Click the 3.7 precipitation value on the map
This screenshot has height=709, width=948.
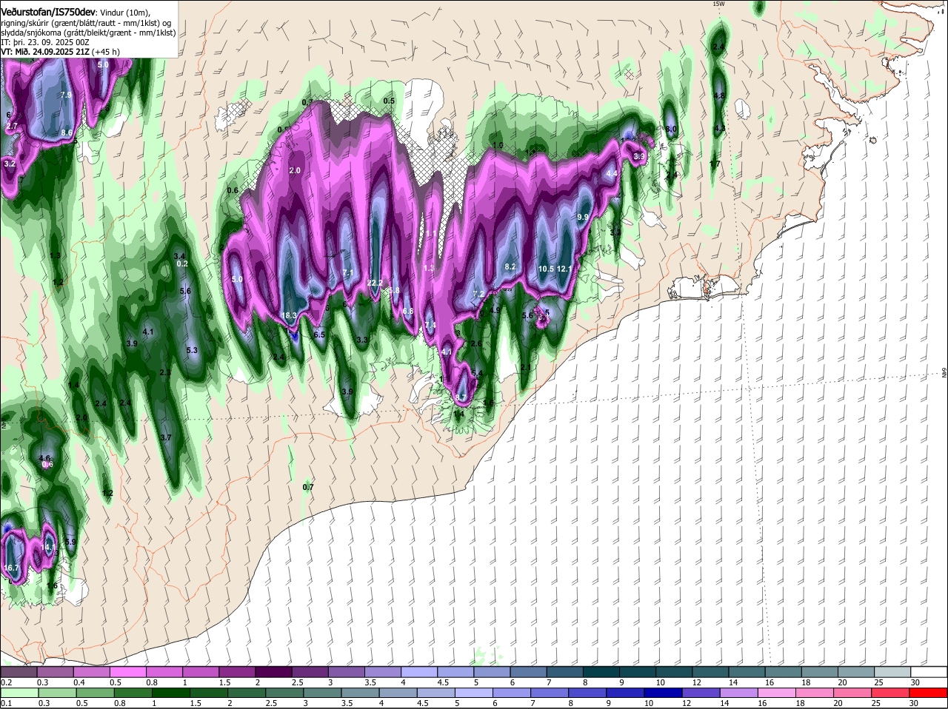[166, 437]
